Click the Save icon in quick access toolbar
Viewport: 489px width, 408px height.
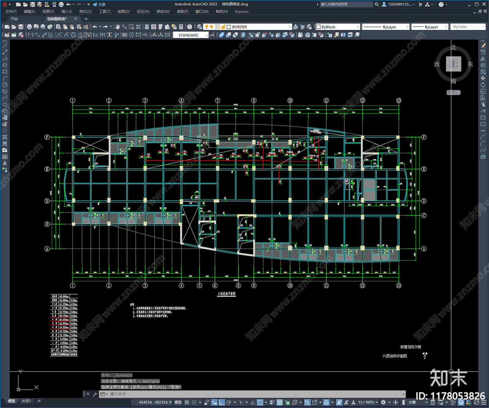tap(32, 4)
